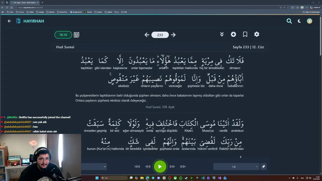Open the Doccle bookmark

coord(88,12)
